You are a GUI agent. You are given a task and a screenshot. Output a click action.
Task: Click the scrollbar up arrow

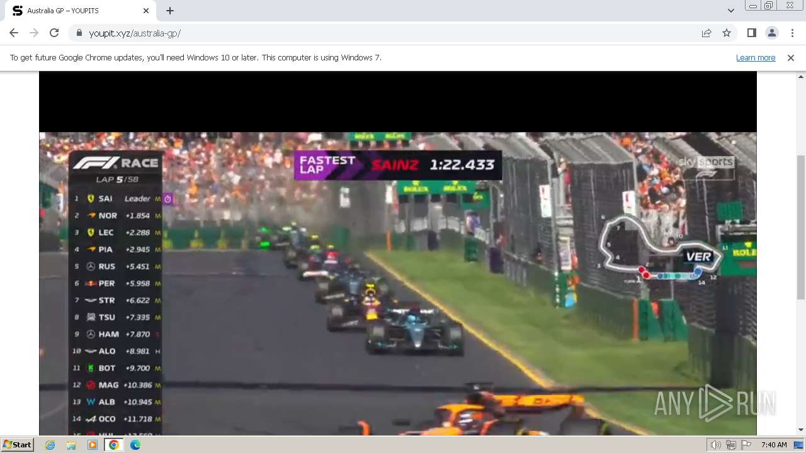point(800,76)
